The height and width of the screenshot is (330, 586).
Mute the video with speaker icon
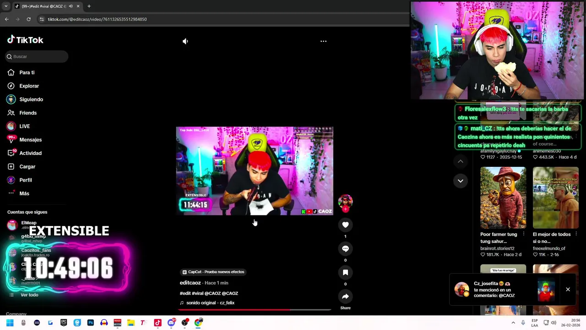pos(185,41)
